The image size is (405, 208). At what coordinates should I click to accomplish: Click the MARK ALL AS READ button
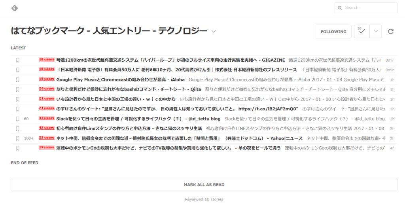tap(204, 185)
